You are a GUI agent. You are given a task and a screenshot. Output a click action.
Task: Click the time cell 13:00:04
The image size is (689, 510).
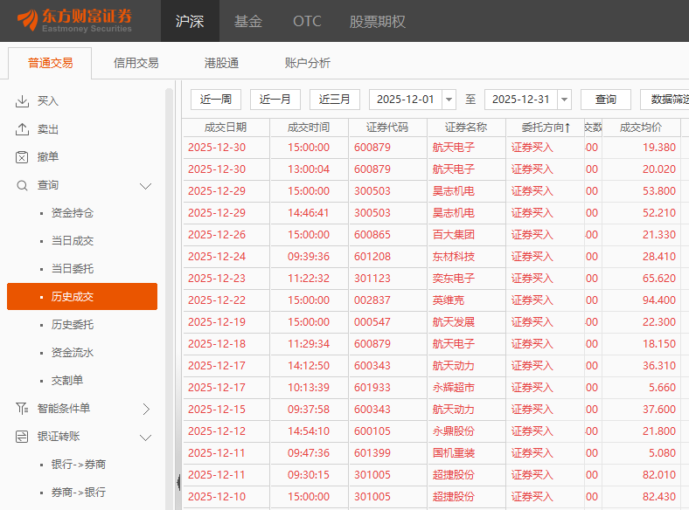pos(309,169)
